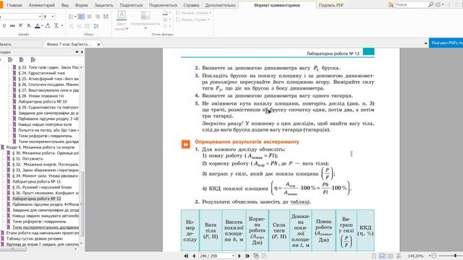Select bookmark Лабораторна робота № 12

(36, 199)
